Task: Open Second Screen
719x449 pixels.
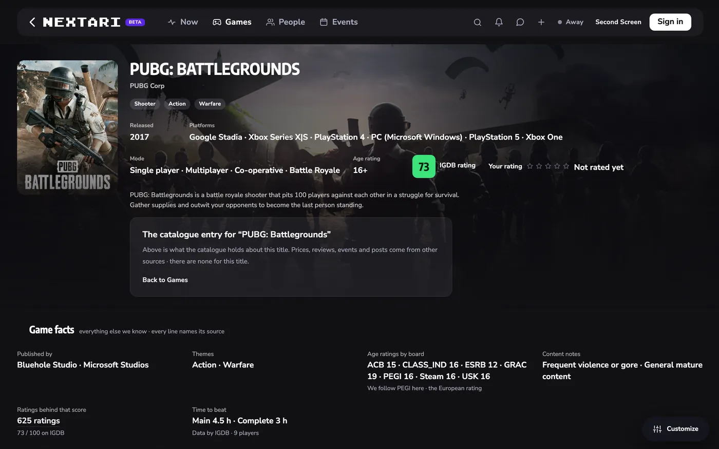Action: [x=618, y=22]
